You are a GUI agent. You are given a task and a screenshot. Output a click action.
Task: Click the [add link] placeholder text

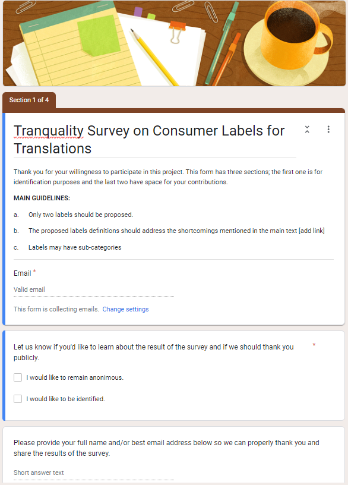[x=312, y=231]
